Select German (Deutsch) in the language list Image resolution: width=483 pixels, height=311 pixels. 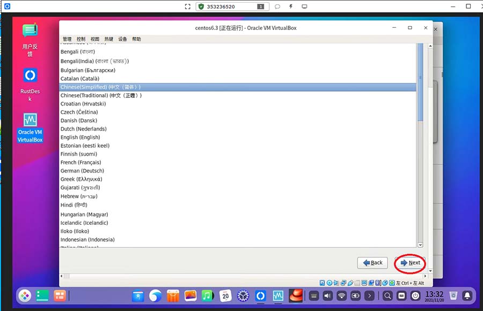[x=238, y=171]
